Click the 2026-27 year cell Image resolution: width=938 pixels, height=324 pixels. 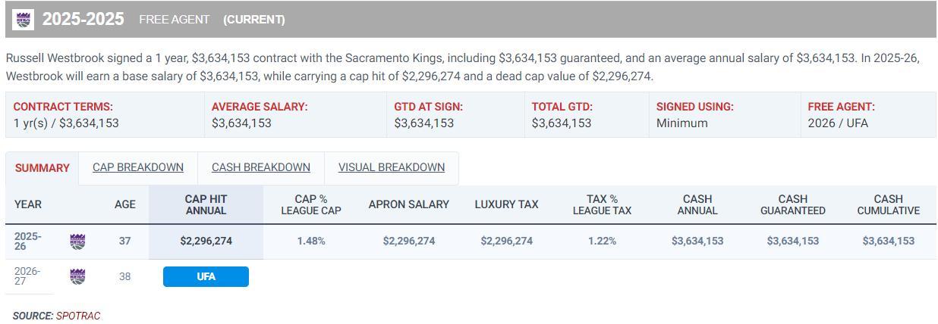pos(27,276)
